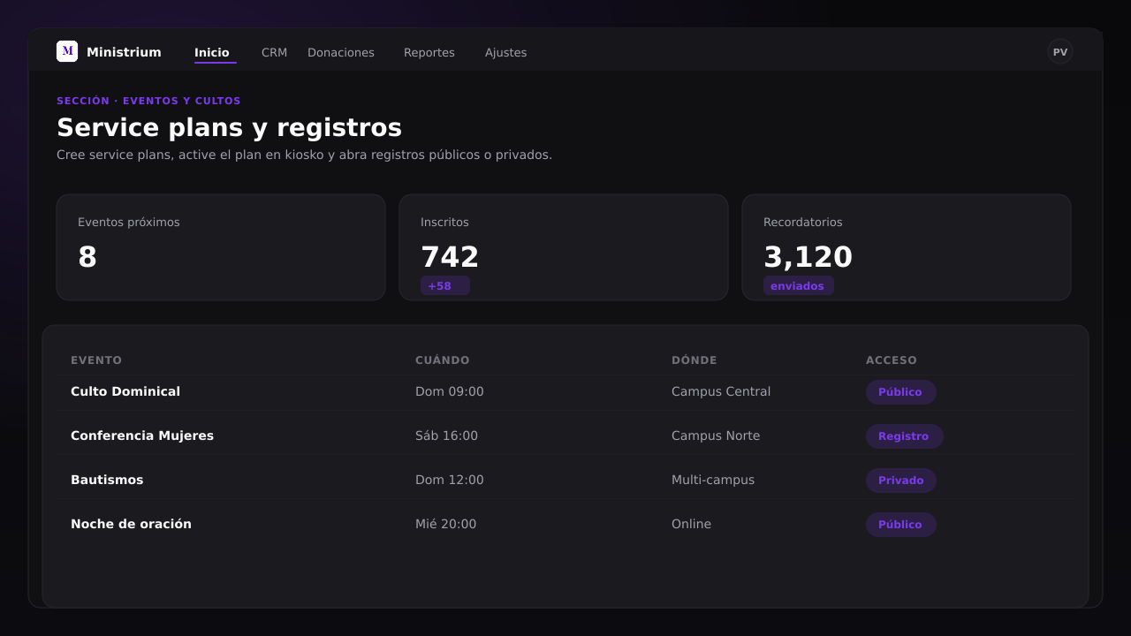This screenshot has height=636, width=1131.
Task: Open the Conferencia Mujeres event
Action: click(x=142, y=435)
